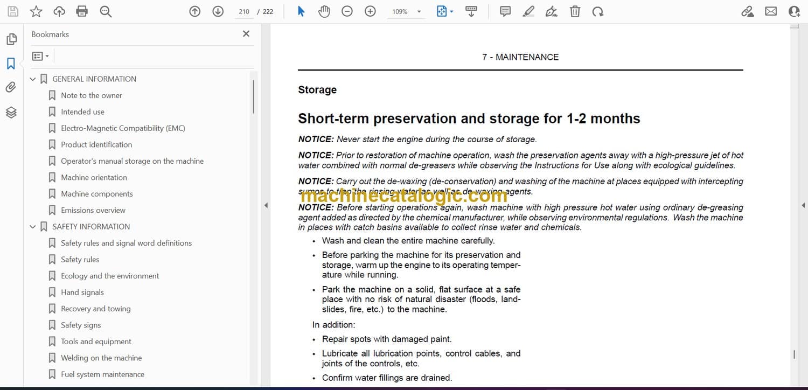808x390 pixels.
Task: Click the Zoom out minus button
Action: [x=347, y=11]
